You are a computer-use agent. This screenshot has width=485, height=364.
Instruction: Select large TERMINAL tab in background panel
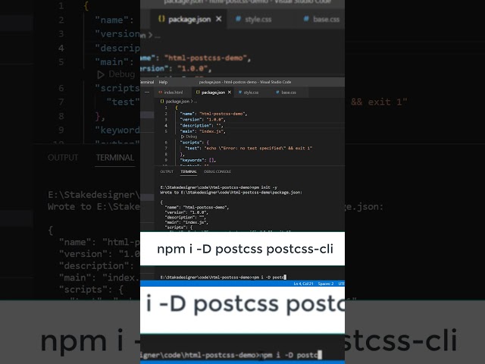point(114,158)
